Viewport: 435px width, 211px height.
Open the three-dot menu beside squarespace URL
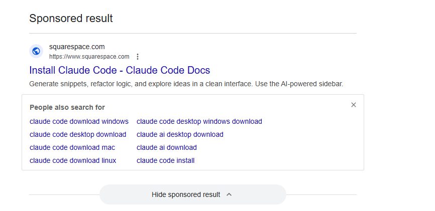[x=138, y=57]
